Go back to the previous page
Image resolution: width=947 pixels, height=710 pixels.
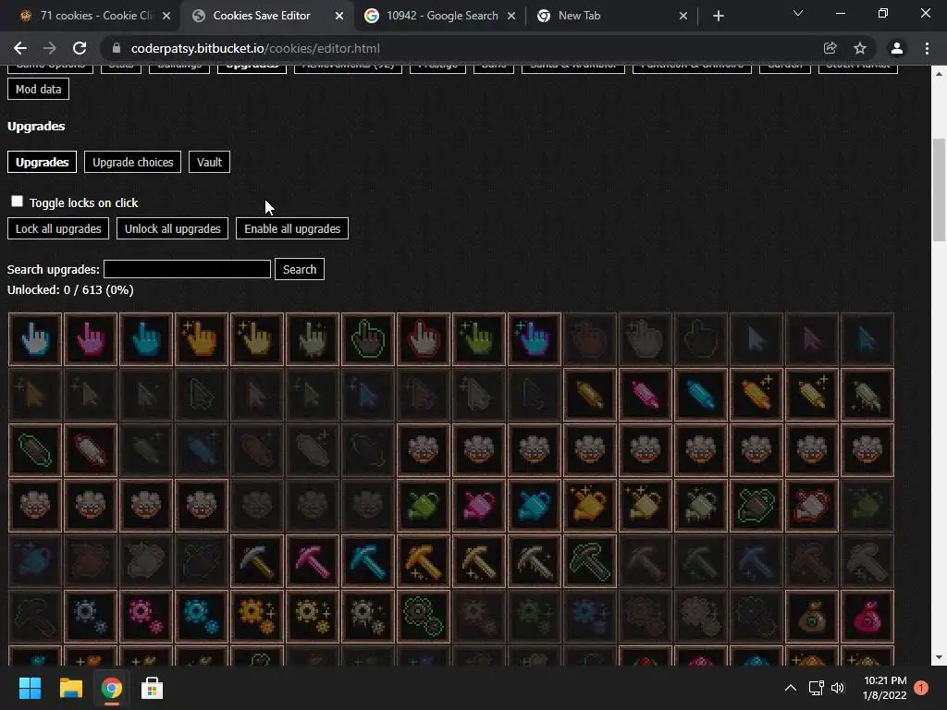(x=20, y=48)
